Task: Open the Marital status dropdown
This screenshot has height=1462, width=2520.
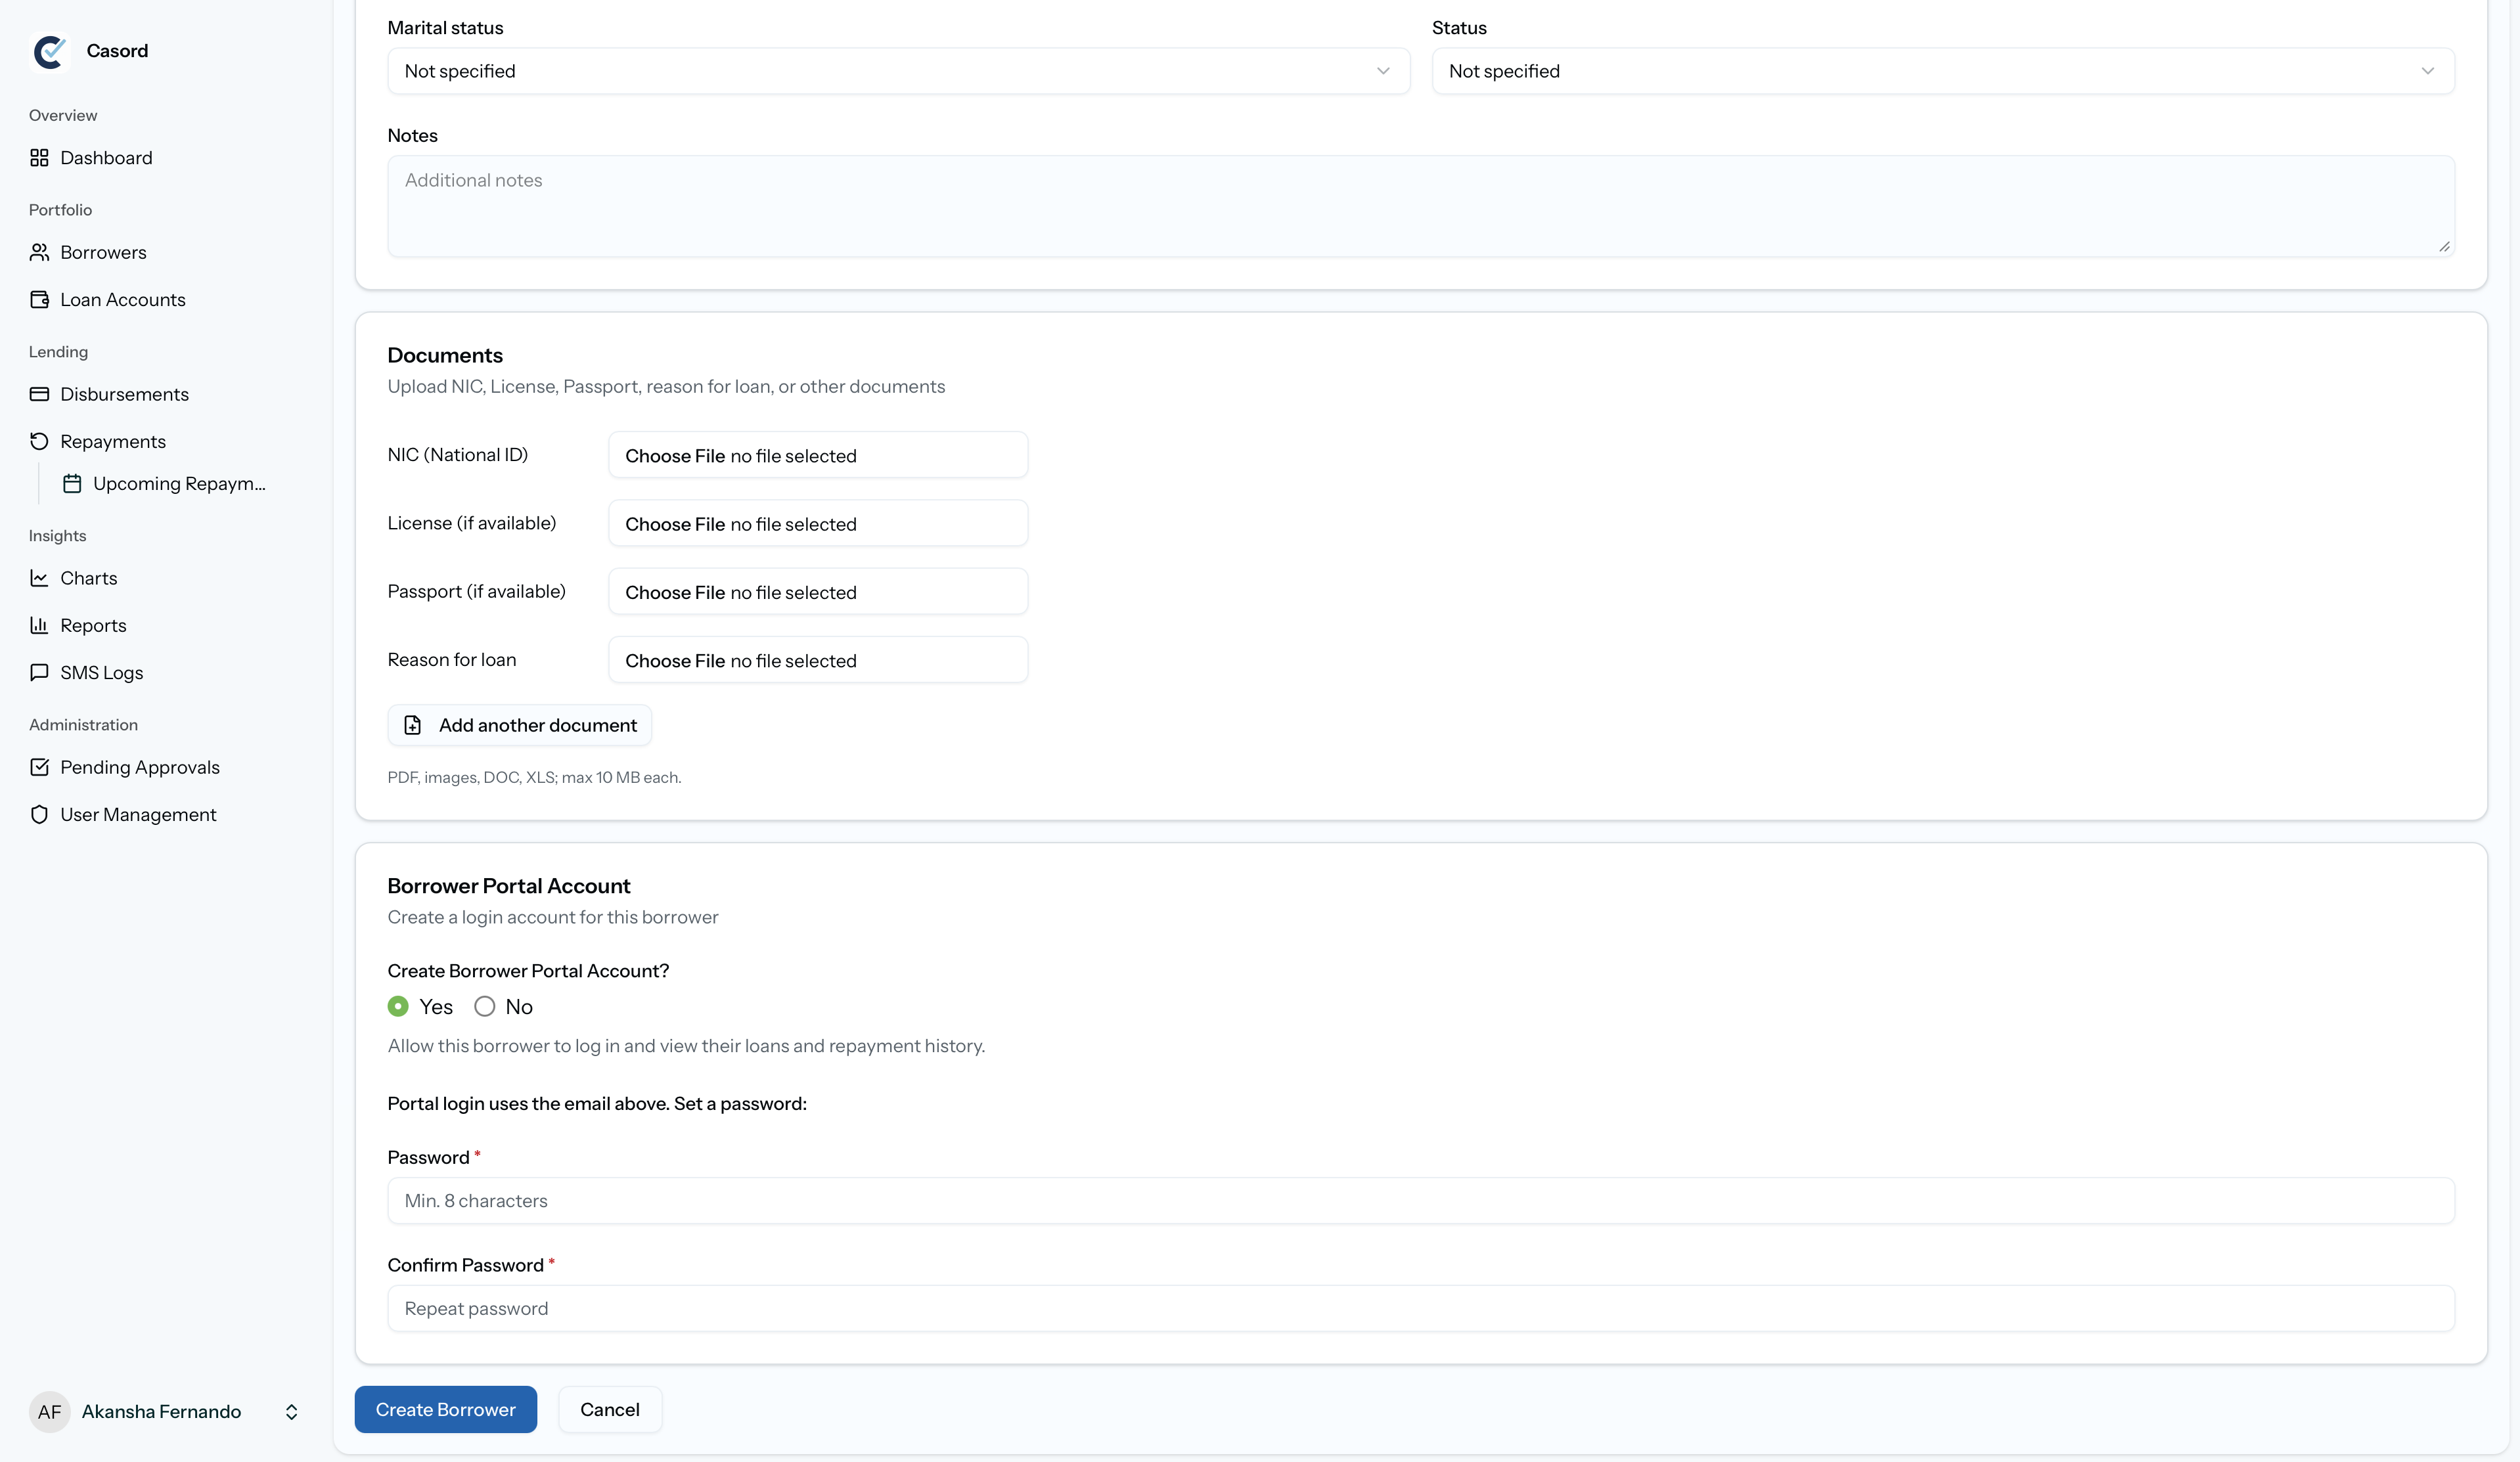Action: [x=897, y=71]
